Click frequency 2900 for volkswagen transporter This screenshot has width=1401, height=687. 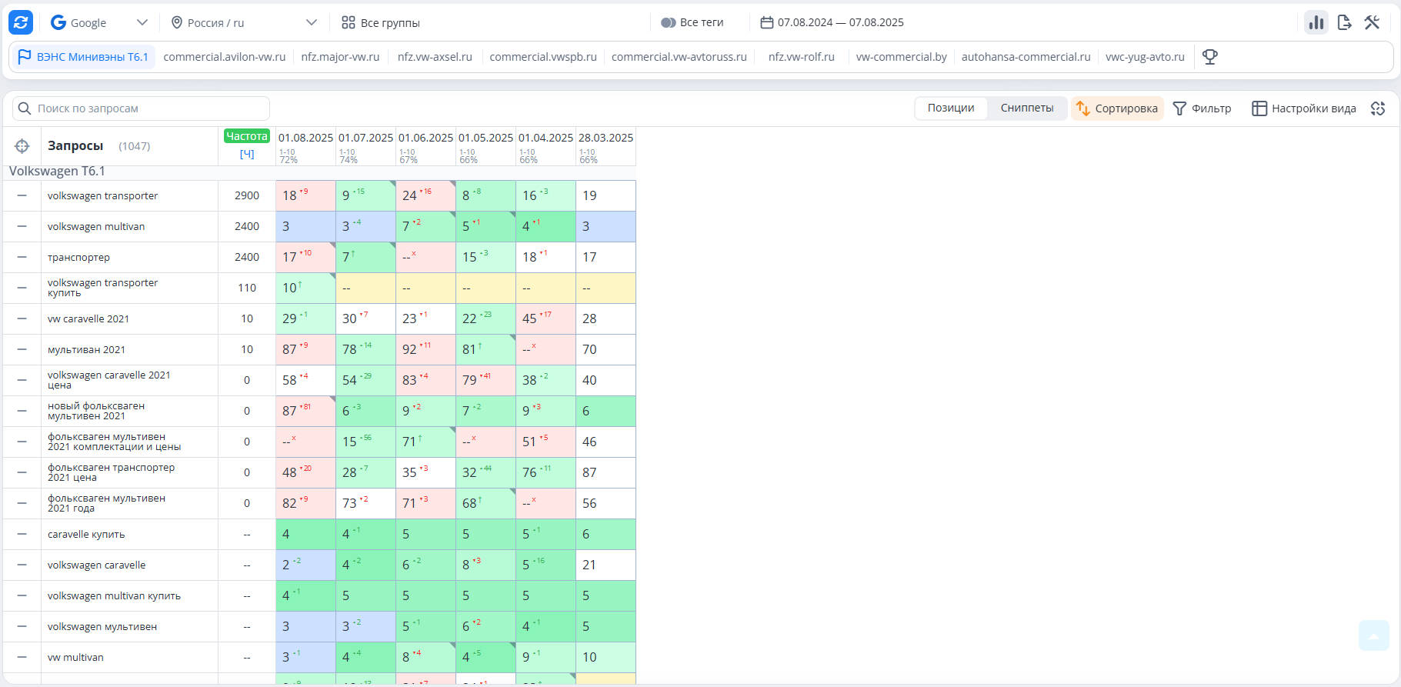247,195
